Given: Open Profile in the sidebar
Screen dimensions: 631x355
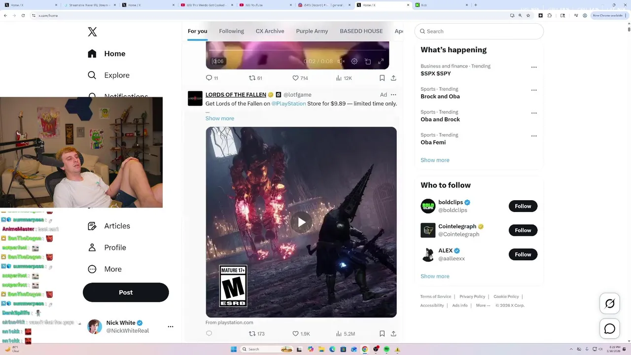Looking at the screenshot, I should pos(107,248).
